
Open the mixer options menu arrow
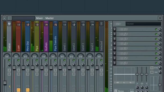click(4, 18)
